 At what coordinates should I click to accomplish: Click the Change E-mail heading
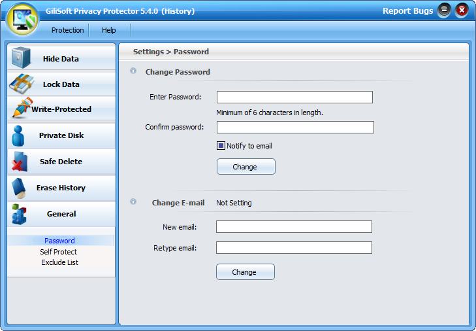click(178, 203)
